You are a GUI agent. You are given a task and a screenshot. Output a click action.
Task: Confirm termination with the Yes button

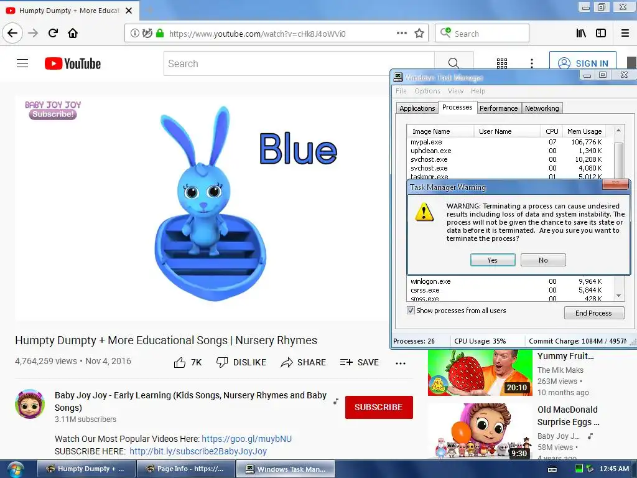click(493, 260)
